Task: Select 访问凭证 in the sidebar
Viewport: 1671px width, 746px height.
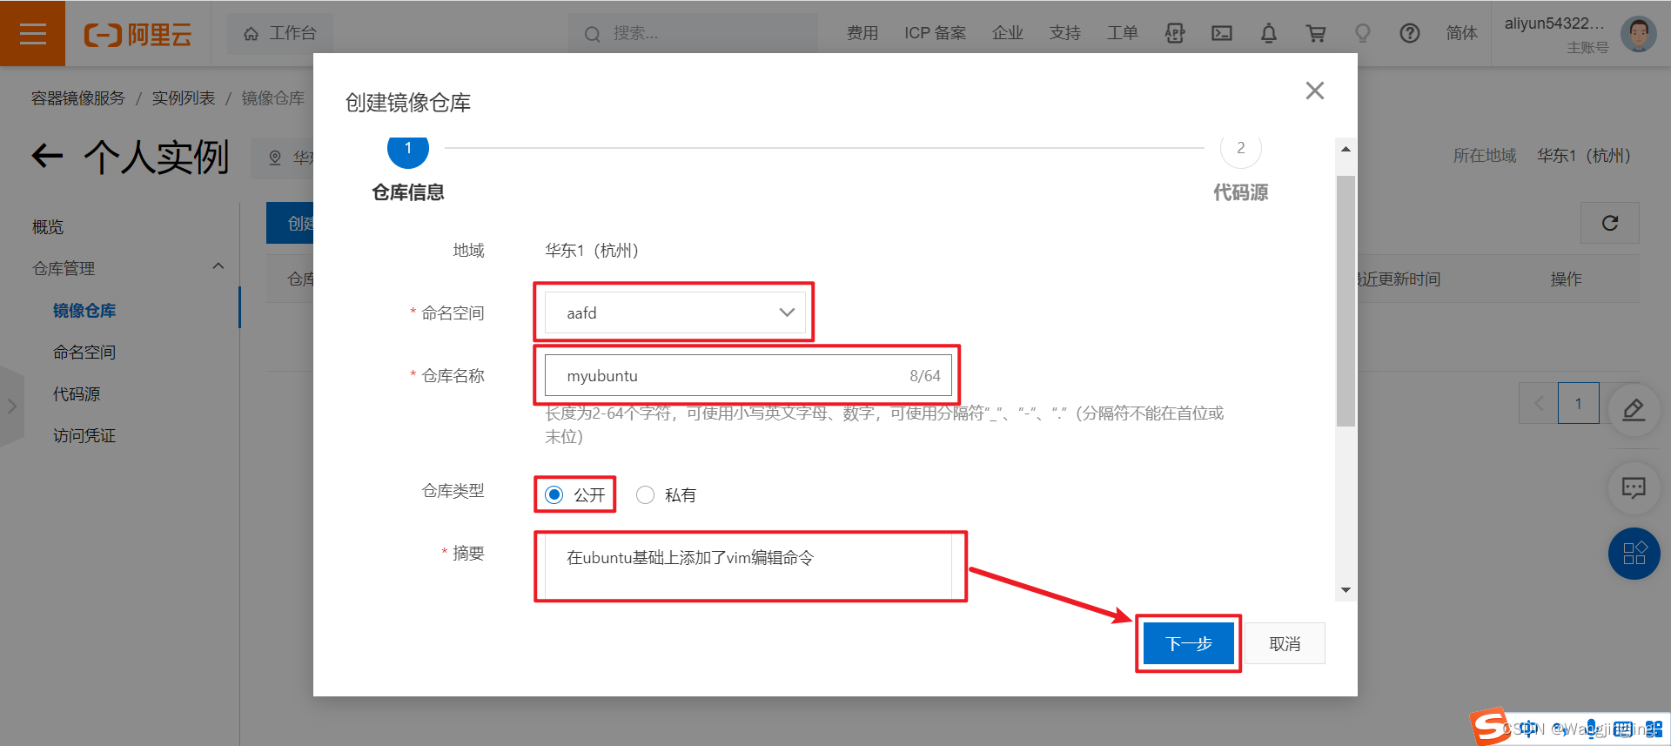Action: tap(84, 436)
